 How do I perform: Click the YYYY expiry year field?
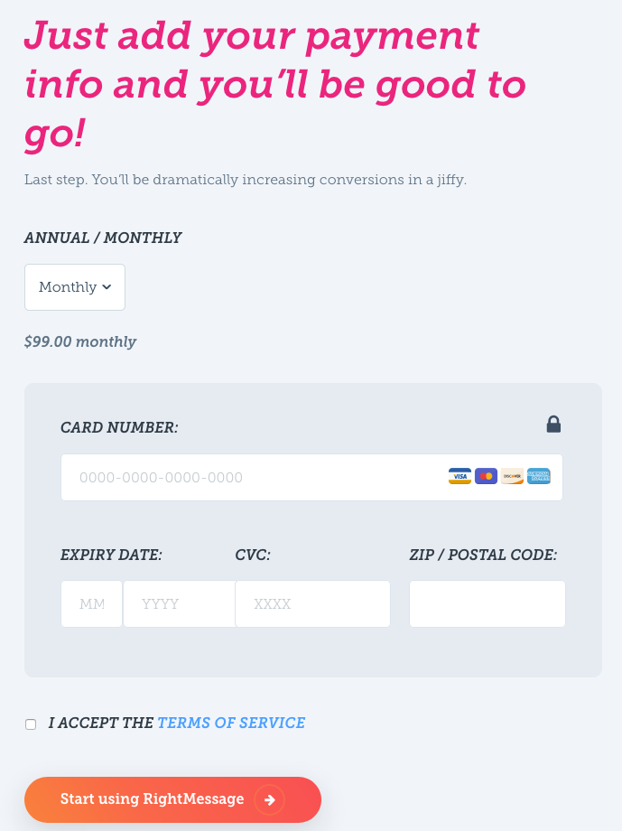179,603
